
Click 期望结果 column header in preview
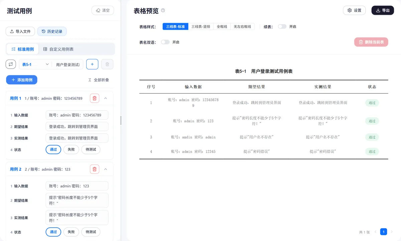pos(257,87)
